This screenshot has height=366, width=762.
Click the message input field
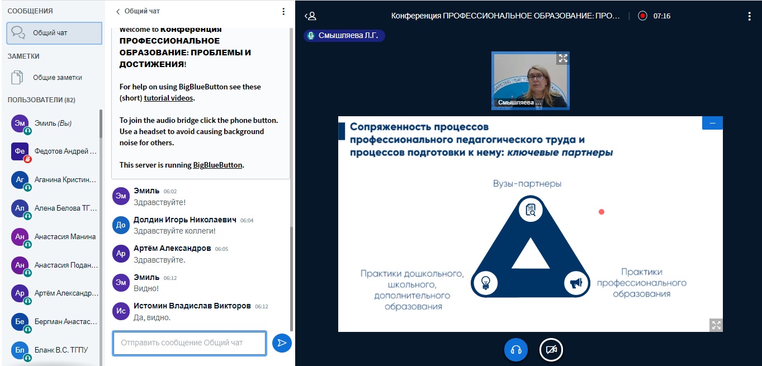click(x=190, y=343)
